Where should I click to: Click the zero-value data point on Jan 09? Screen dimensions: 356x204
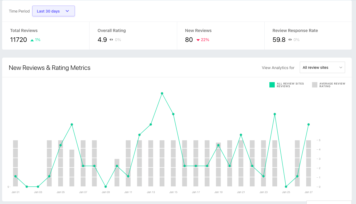[x=106, y=187]
